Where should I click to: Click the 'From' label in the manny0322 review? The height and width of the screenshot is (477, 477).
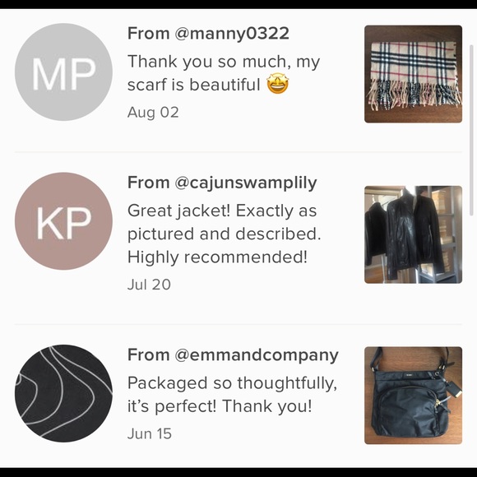[x=149, y=33]
